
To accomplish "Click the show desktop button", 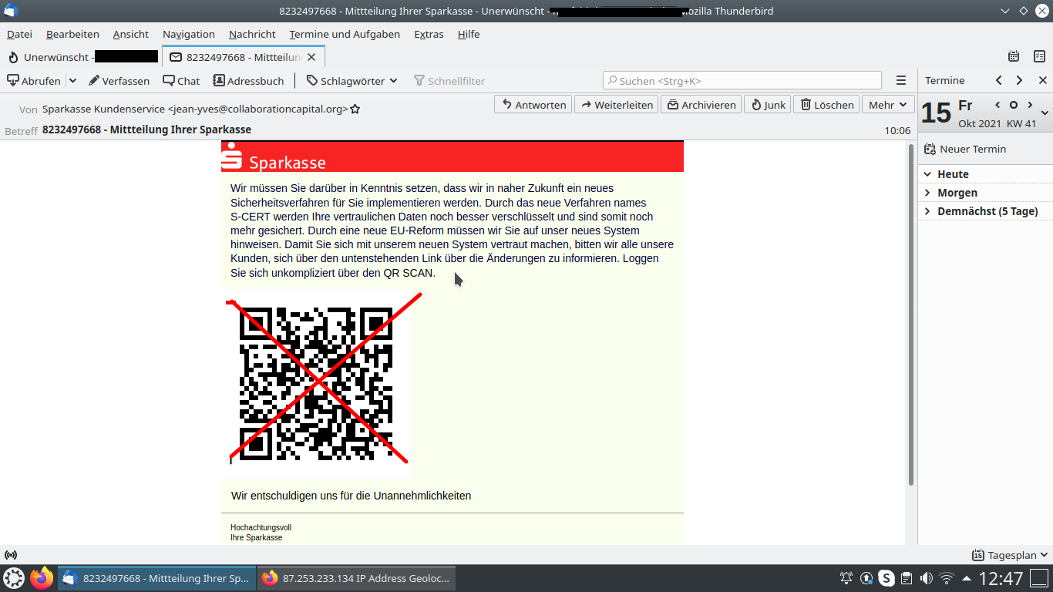I will (1040, 578).
